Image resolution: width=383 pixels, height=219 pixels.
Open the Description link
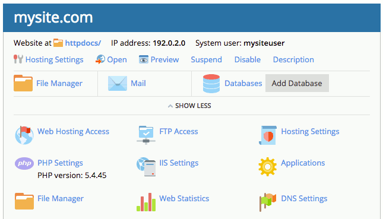(x=293, y=59)
